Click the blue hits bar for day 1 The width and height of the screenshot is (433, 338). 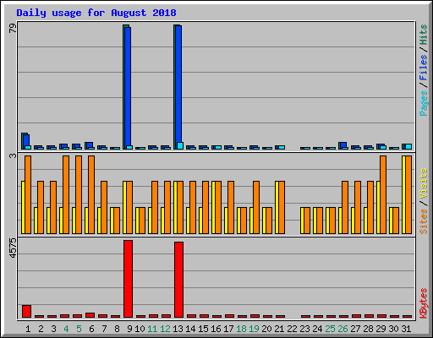pyautogui.click(x=26, y=140)
